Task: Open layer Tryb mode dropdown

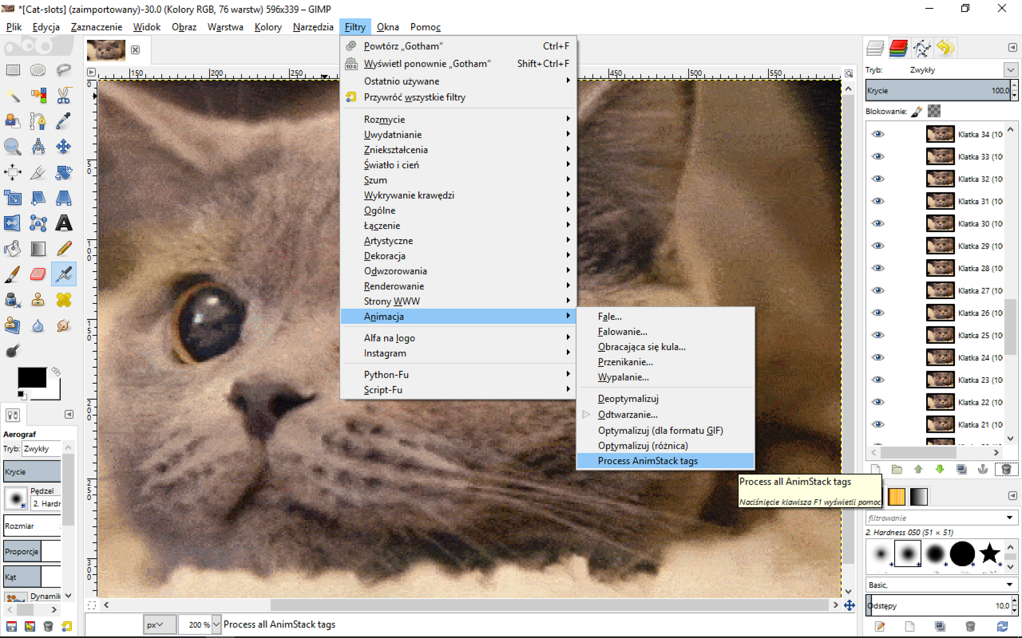Action: [1010, 70]
